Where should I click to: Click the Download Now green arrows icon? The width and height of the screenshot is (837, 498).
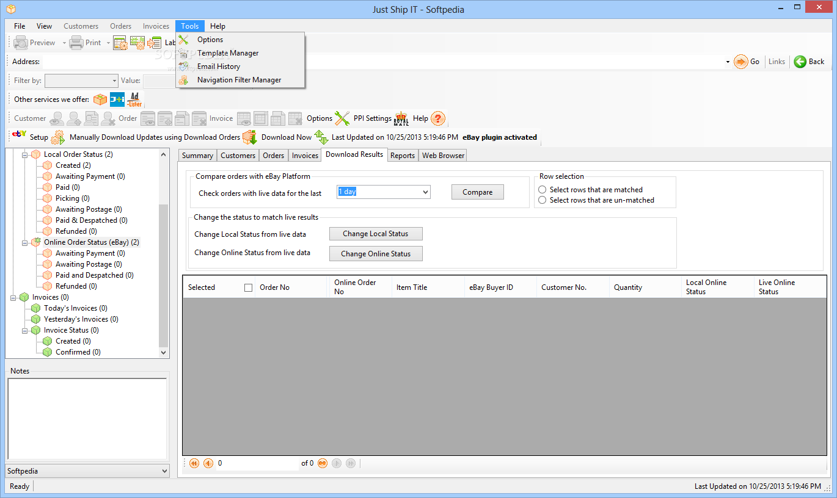(x=321, y=137)
